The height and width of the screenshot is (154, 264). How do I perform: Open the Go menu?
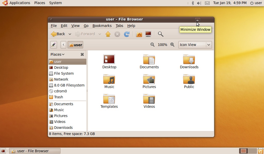(x=86, y=26)
